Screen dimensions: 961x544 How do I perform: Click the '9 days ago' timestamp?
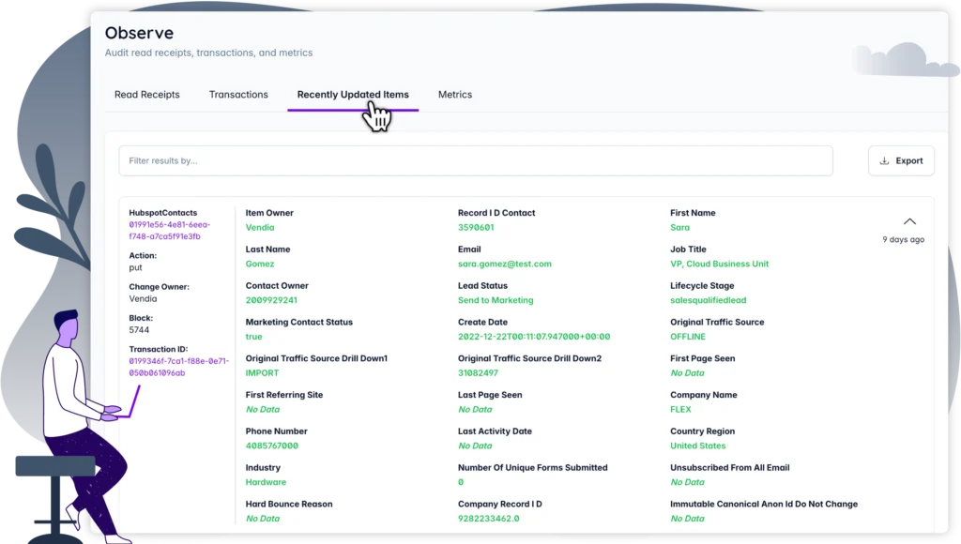(903, 240)
